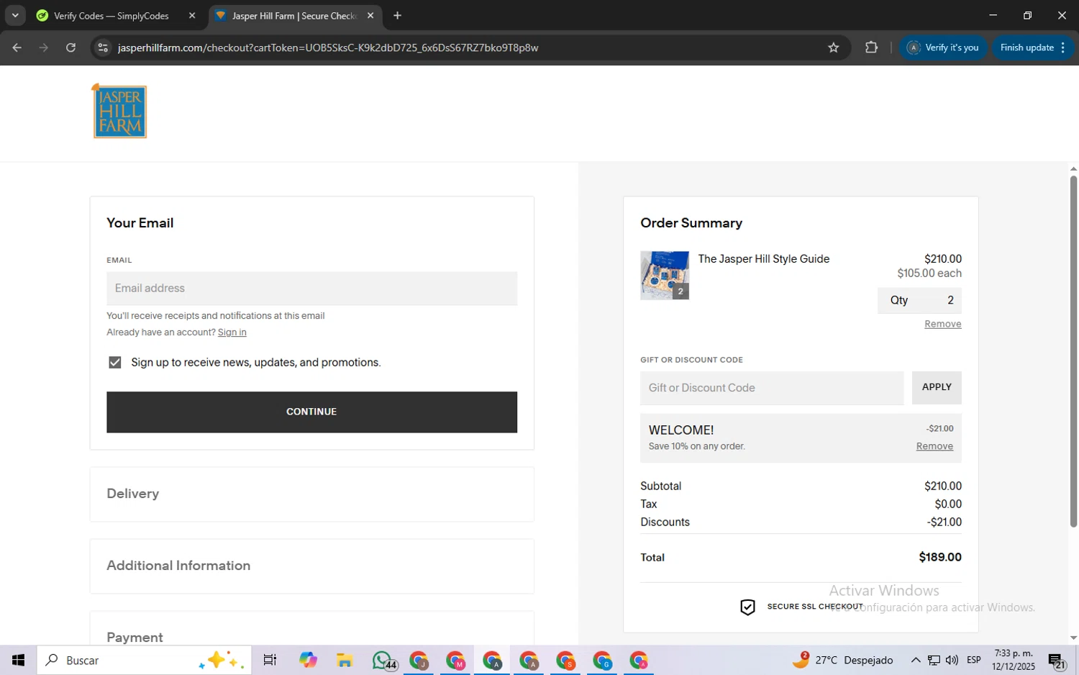Open the notification center icon
1079x675 pixels.
point(1057,660)
